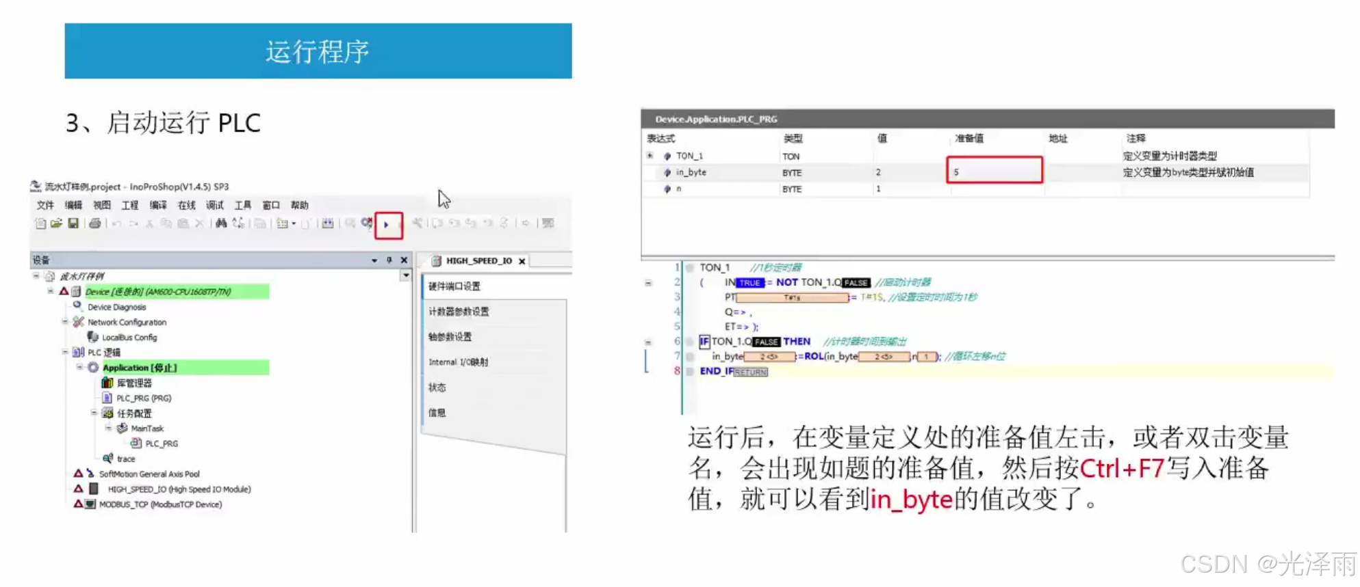Viewport: 1360px width, 587px height.
Task: Toggle breakpoint marker on code line 6
Action: point(690,342)
